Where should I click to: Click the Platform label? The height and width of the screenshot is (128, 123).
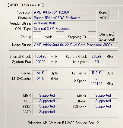(x=24, y=18)
